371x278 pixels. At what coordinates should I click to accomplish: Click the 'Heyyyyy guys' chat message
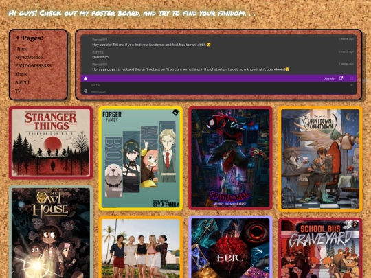[x=190, y=69]
